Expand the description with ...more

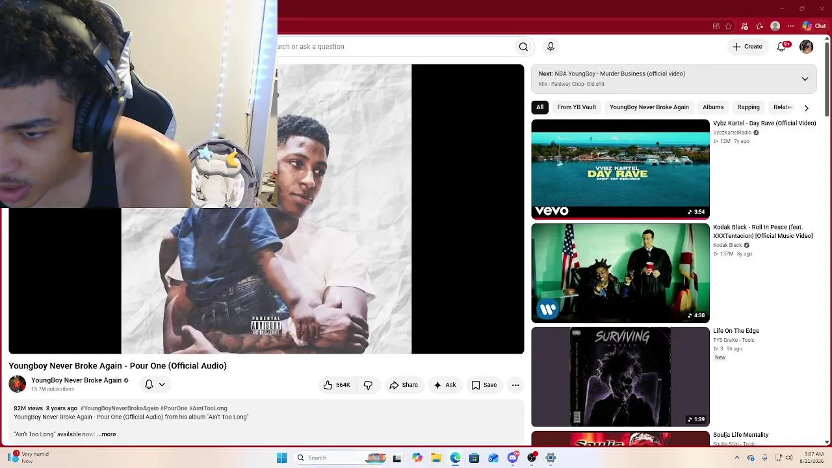pos(107,434)
